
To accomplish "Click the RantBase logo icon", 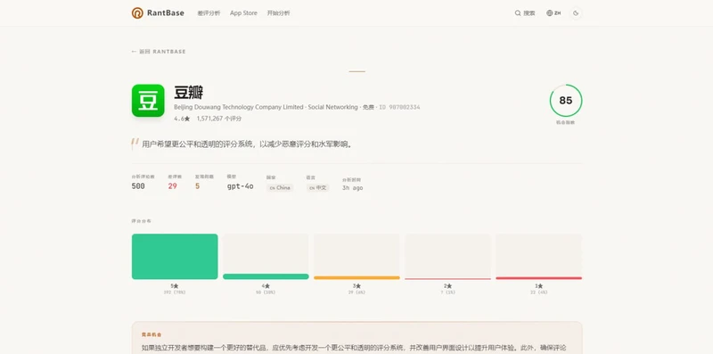I will (137, 13).
